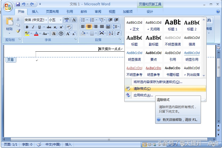The image size is (222, 148).
Task: Open borders dropdown arrow
Action: 96,34
